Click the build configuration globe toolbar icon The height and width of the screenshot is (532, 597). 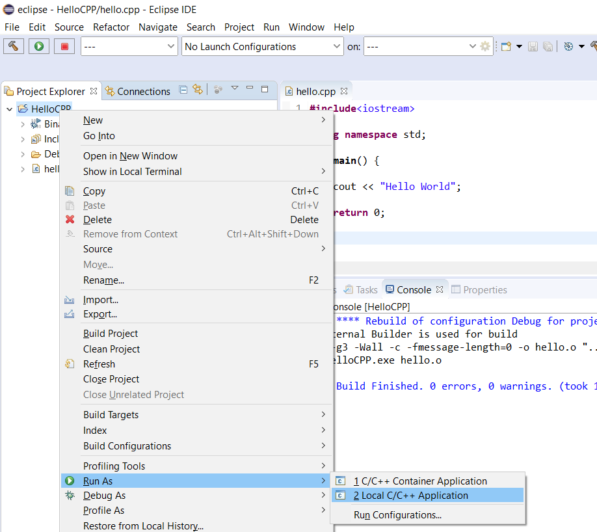(x=568, y=46)
